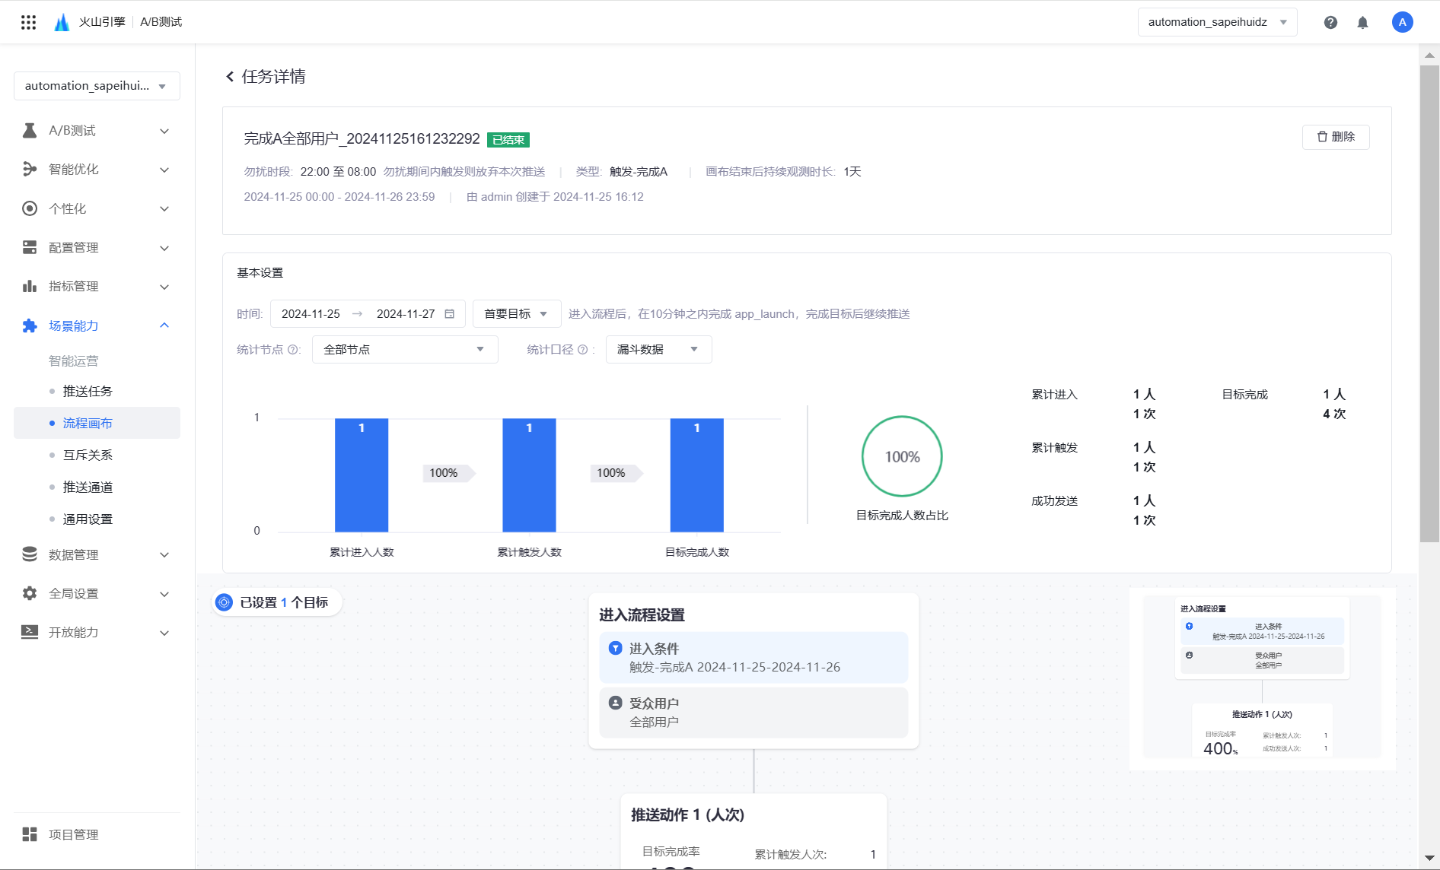Expand the 开放能力 sidebar menu

click(x=164, y=633)
